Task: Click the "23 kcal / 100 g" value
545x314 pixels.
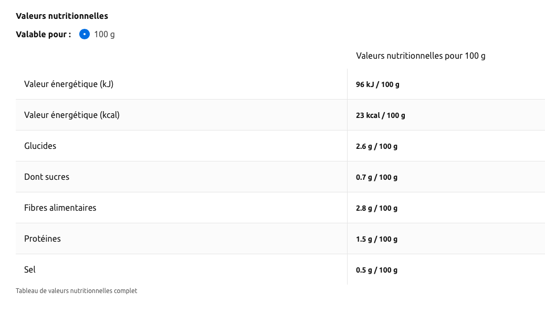Action: click(381, 115)
